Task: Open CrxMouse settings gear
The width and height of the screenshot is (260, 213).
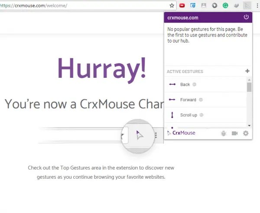Action: (x=246, y=133)
